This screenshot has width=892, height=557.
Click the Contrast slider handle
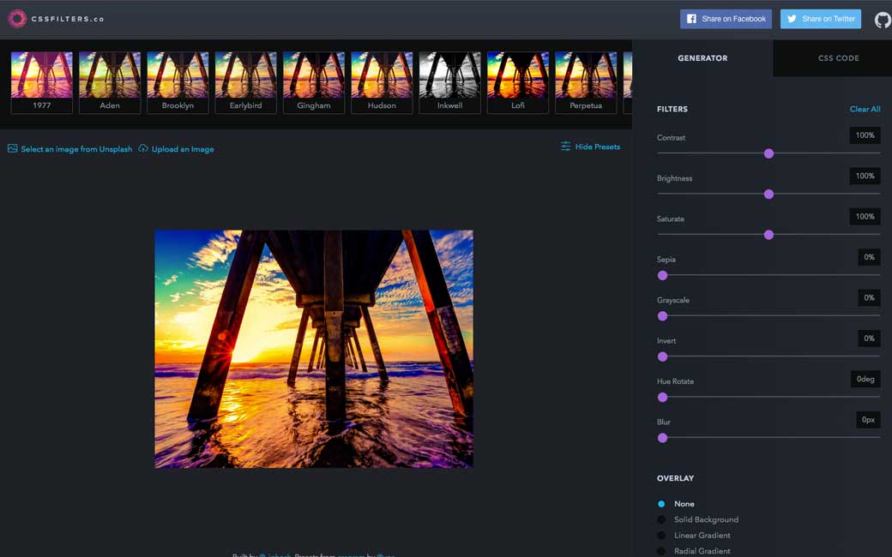tap(768, 153)
